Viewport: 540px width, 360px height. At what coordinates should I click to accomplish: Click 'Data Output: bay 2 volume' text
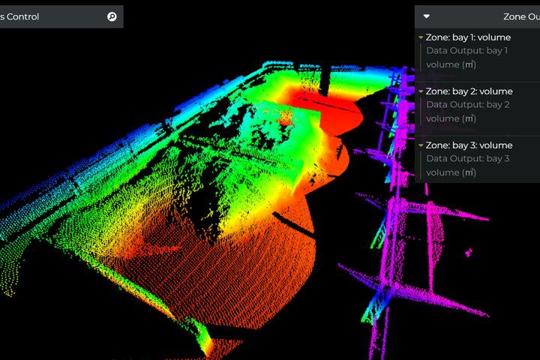tap(468, 112)
